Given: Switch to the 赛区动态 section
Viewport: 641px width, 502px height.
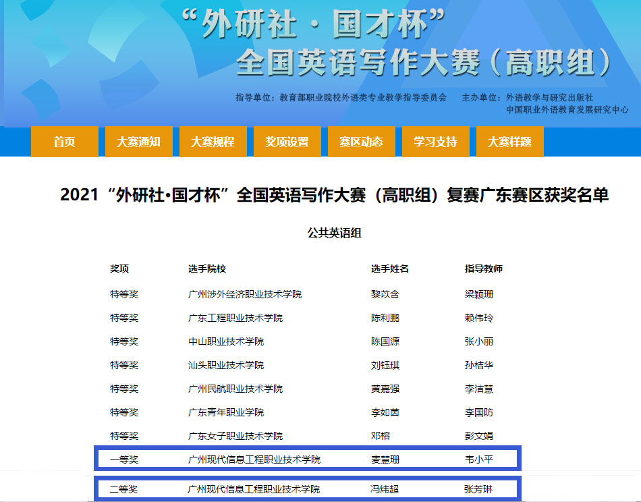Looking at the screenshot, I should coord(362,142).
